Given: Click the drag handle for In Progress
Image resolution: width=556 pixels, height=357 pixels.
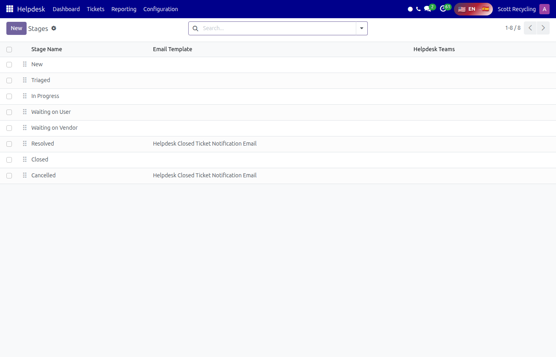Looking at the screenshot, I should [x=25, y=96].
